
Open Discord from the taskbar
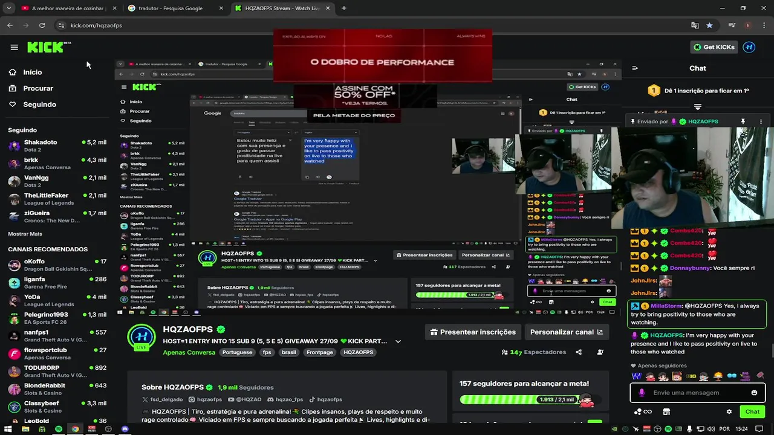(x=125, y=429)
